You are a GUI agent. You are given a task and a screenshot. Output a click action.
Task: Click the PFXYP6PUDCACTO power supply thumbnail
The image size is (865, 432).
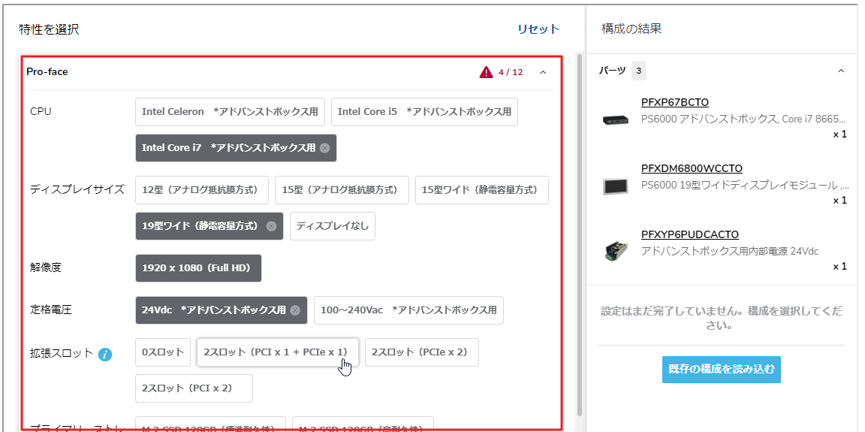(x=615, y=251)
